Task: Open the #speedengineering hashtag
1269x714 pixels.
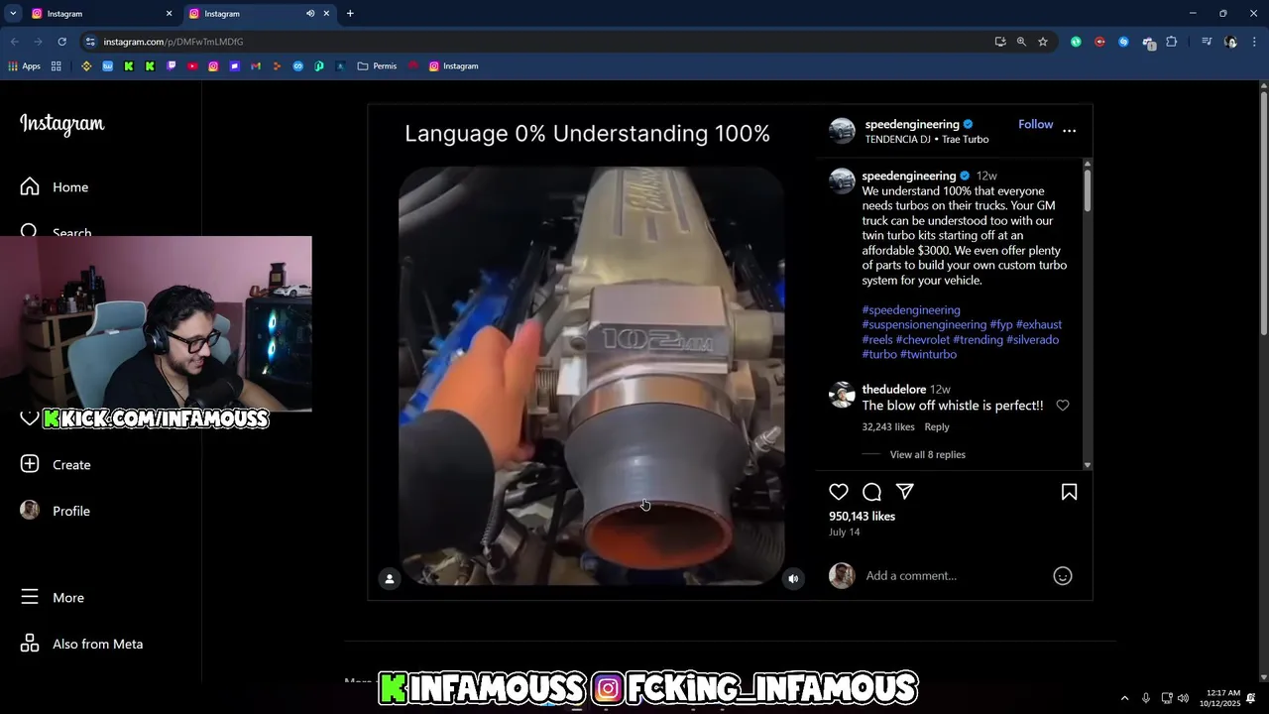Action: click(x=911, y=309)
